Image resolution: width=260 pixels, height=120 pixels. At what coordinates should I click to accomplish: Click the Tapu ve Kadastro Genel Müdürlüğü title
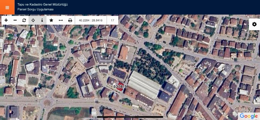[x=43, y=5]
